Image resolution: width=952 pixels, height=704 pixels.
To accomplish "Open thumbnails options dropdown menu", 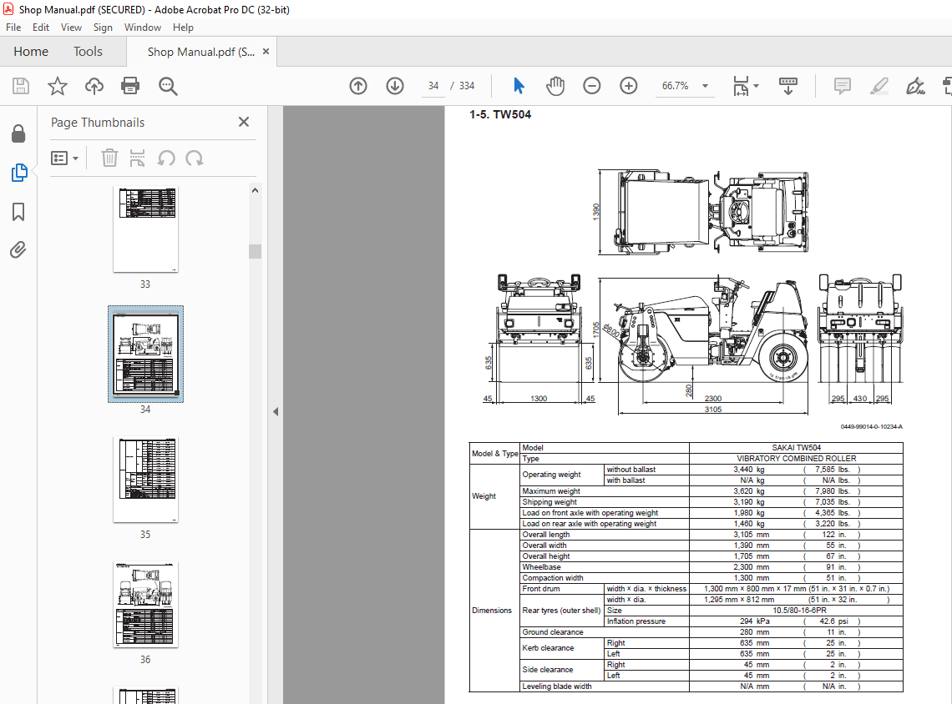I will [x=64, y=158].
